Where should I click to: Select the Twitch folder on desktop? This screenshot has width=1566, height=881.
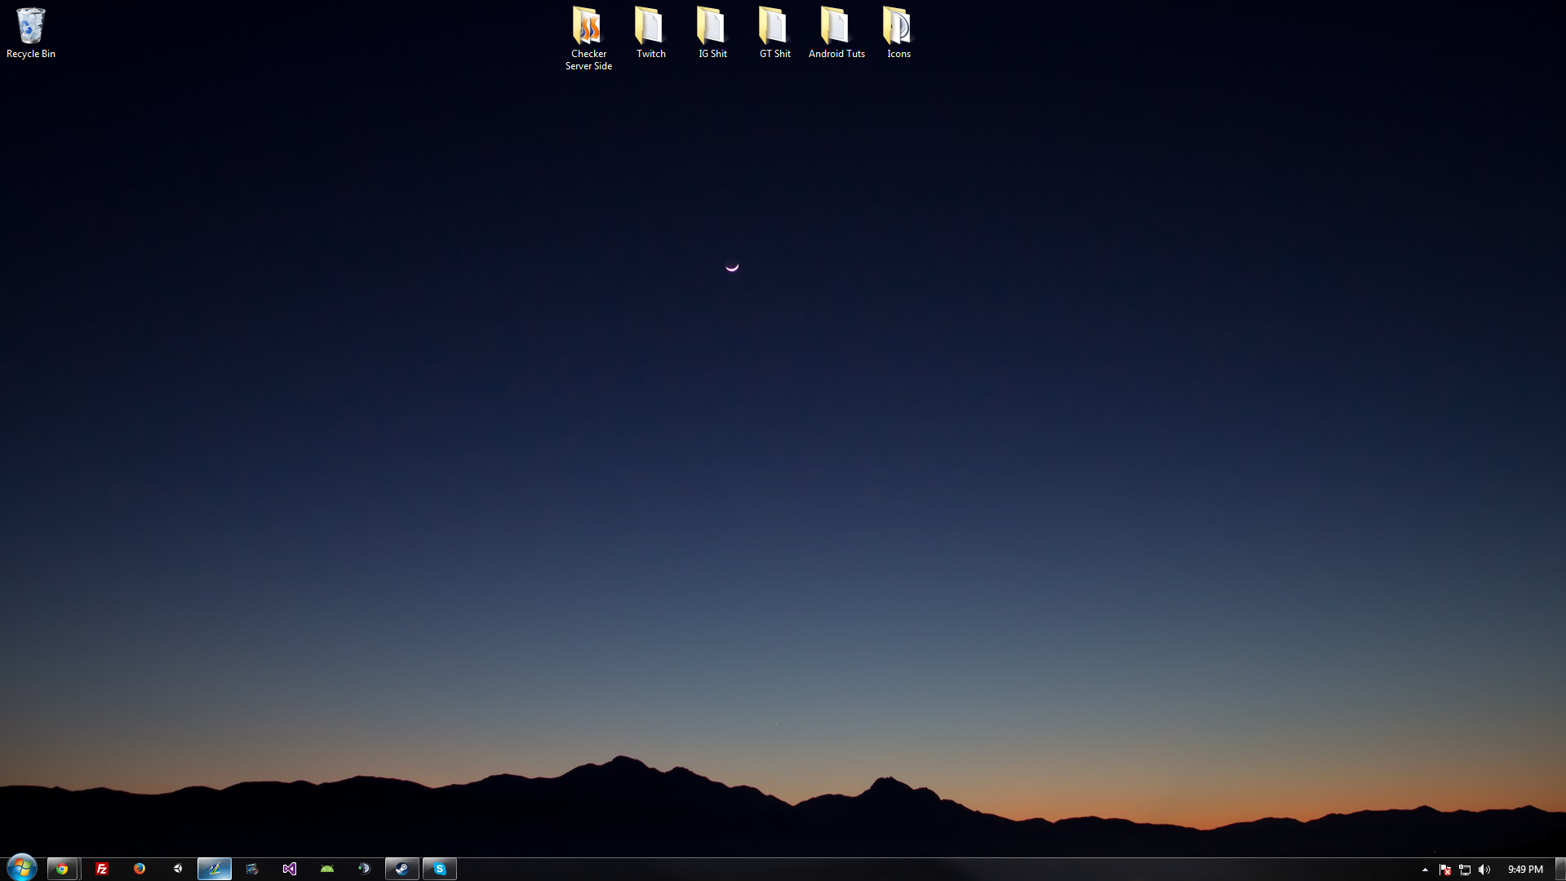click(650, 33)
